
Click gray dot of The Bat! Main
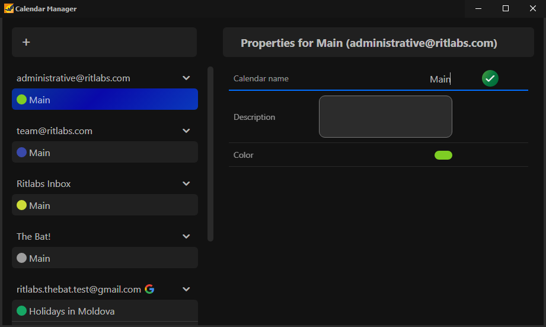tap(21, 258)
